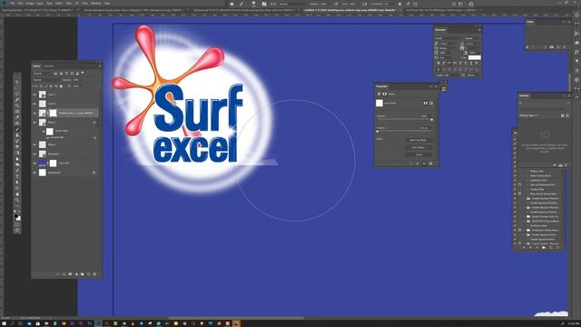Hide the Ellipse 1 layer
This screenshot has width=581, height=327.
34,122
